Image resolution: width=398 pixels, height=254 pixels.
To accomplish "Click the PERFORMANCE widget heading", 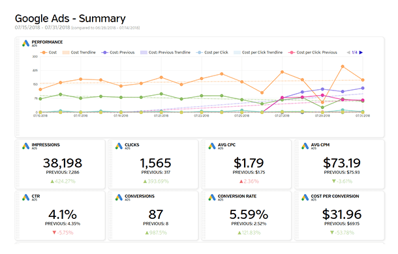I will click(x=47, y=42).
